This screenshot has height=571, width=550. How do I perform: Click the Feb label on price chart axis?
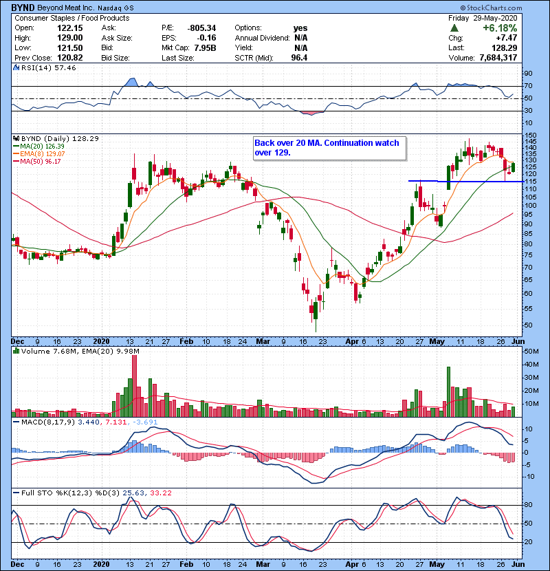click(x=186, y=342)
